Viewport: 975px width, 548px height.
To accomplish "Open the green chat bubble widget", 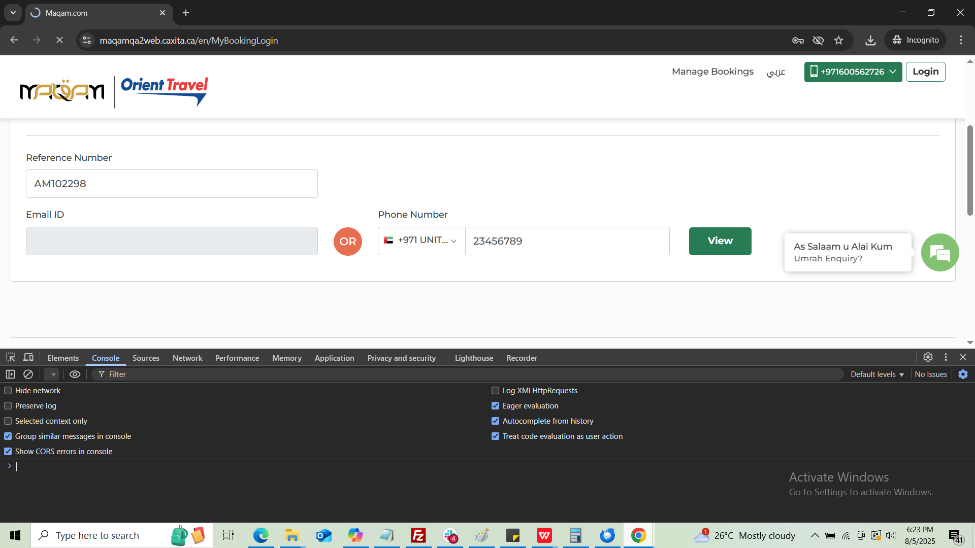I will tap(939, 252).
